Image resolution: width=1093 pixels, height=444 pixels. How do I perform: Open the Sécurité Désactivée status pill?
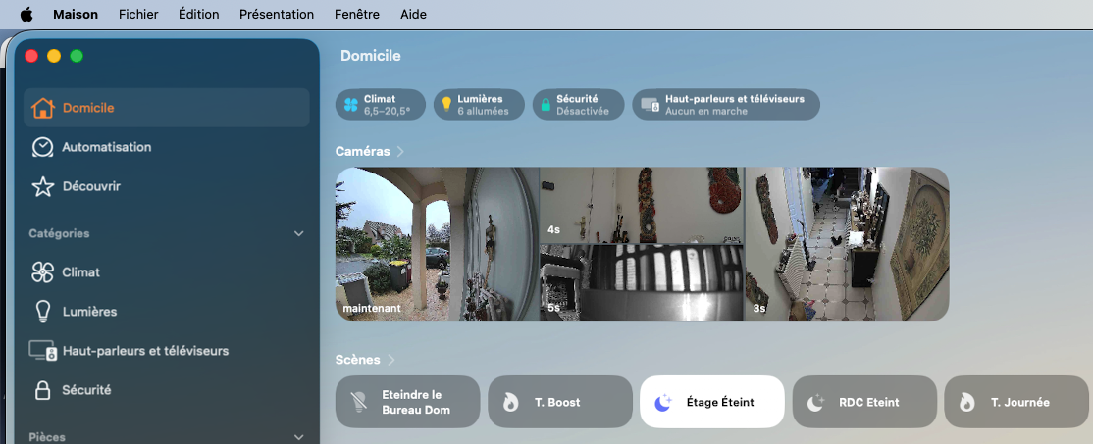[x=579, y=105]
